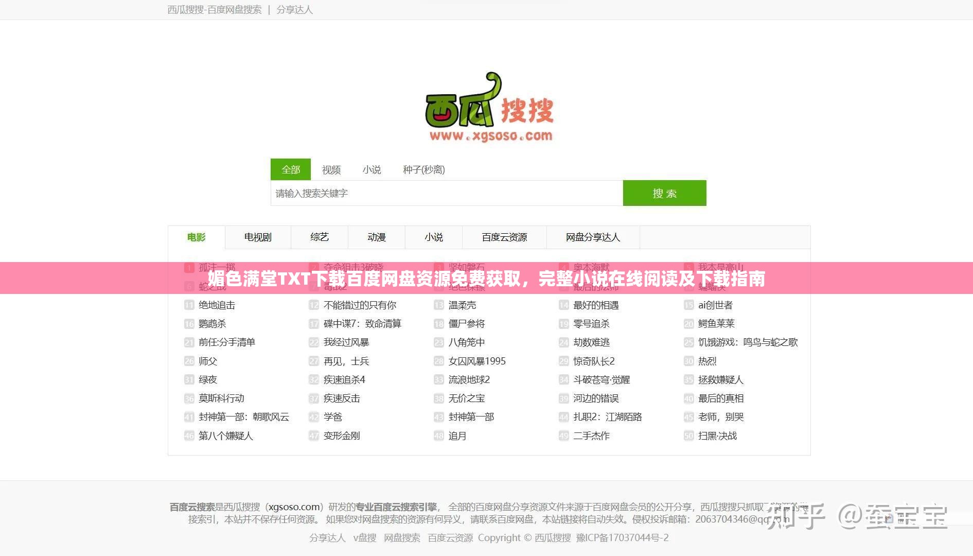Open movie 不能错过的只有你

coord(360,305)
